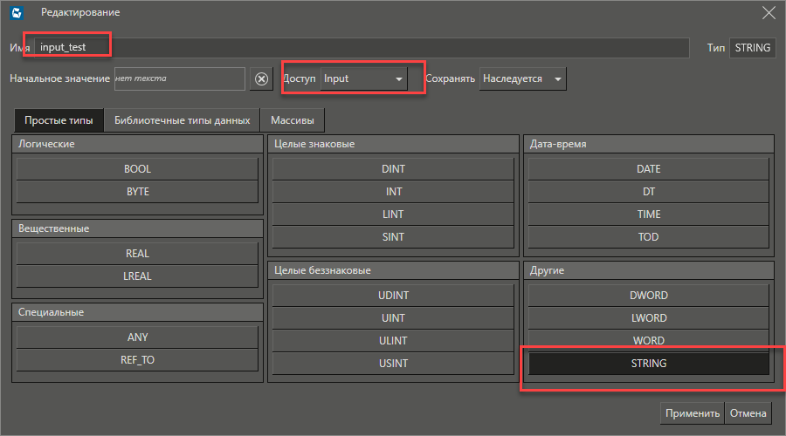
Task: Click the Применить button
Action: pyautogui.click(x=693, y=413)
